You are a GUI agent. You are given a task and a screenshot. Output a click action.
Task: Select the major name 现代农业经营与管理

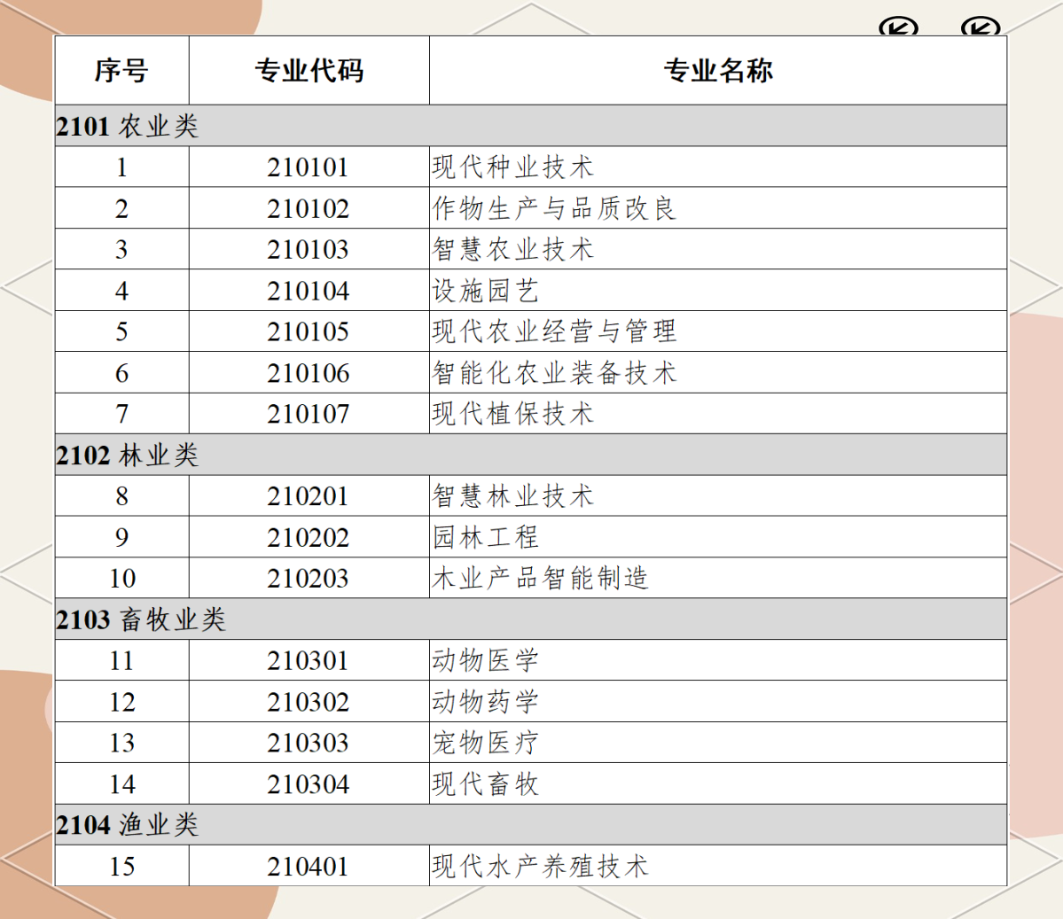[554, 331]
